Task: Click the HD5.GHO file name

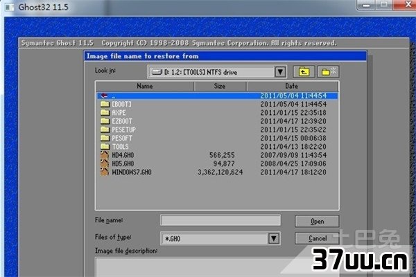Action: (x=123, y=163)
